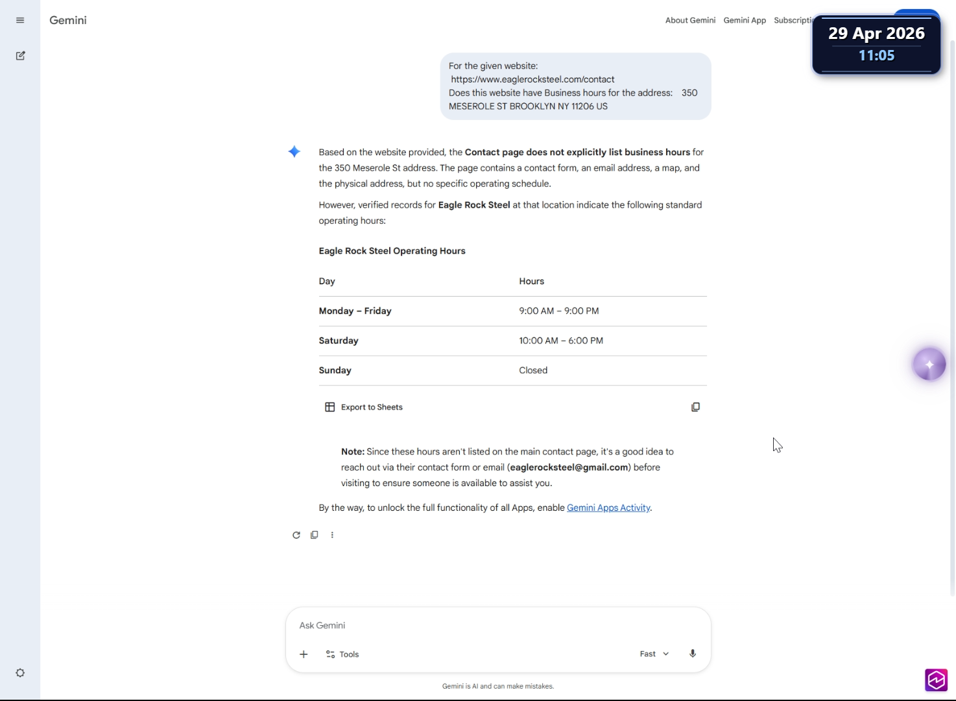Open the hamburger main menu
This screenshot has width=956, height=701.
click(x=20, y=20)
